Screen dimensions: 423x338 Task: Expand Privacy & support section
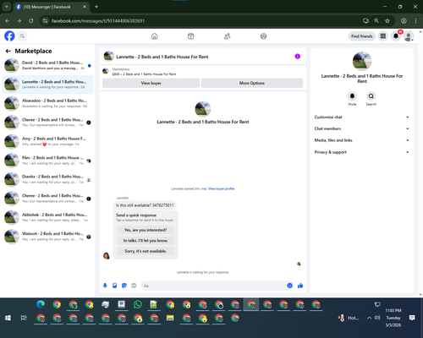pos(362,152)
